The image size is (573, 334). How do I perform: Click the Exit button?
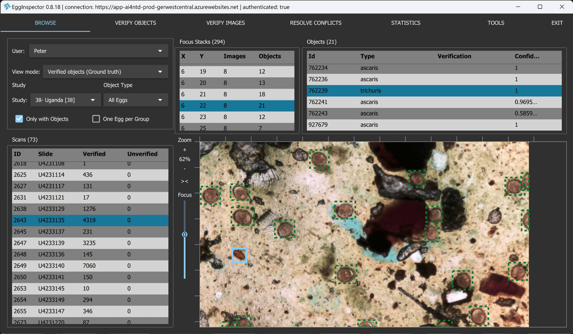pos(557,23)
